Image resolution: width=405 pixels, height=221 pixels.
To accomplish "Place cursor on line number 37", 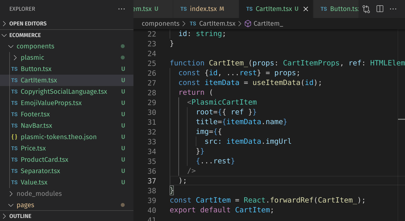I will [x=152, y=181].
